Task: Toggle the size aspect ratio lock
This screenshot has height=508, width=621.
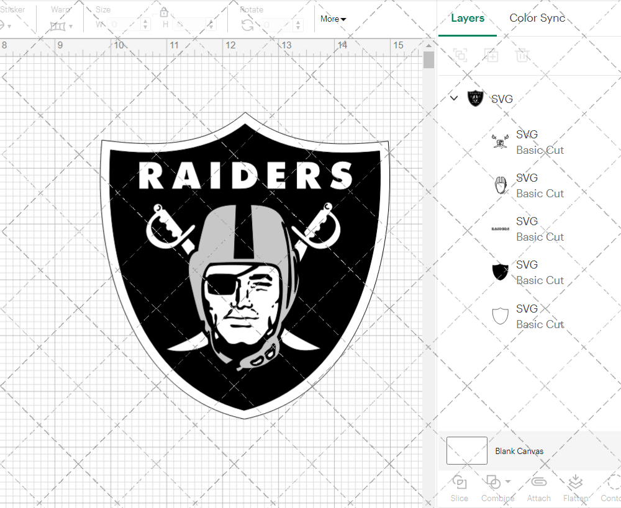Action: [x=164, y=12]
